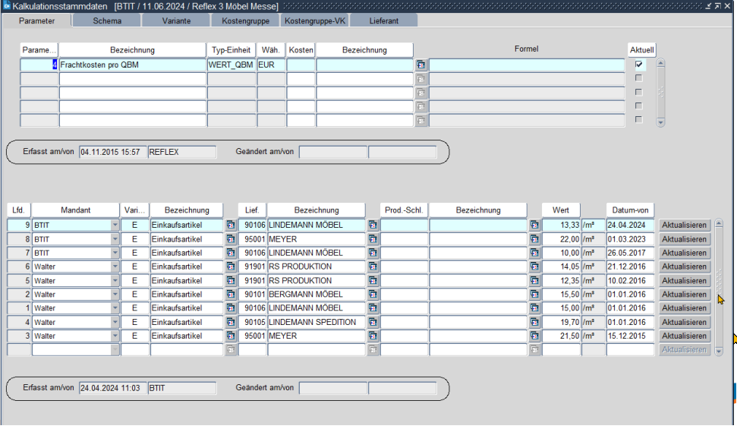This screenshot has width=737, height=429.
Task: Click supplier lookup icon next to BERGMANN MÖBEL
Action: [x=373, y=295]
